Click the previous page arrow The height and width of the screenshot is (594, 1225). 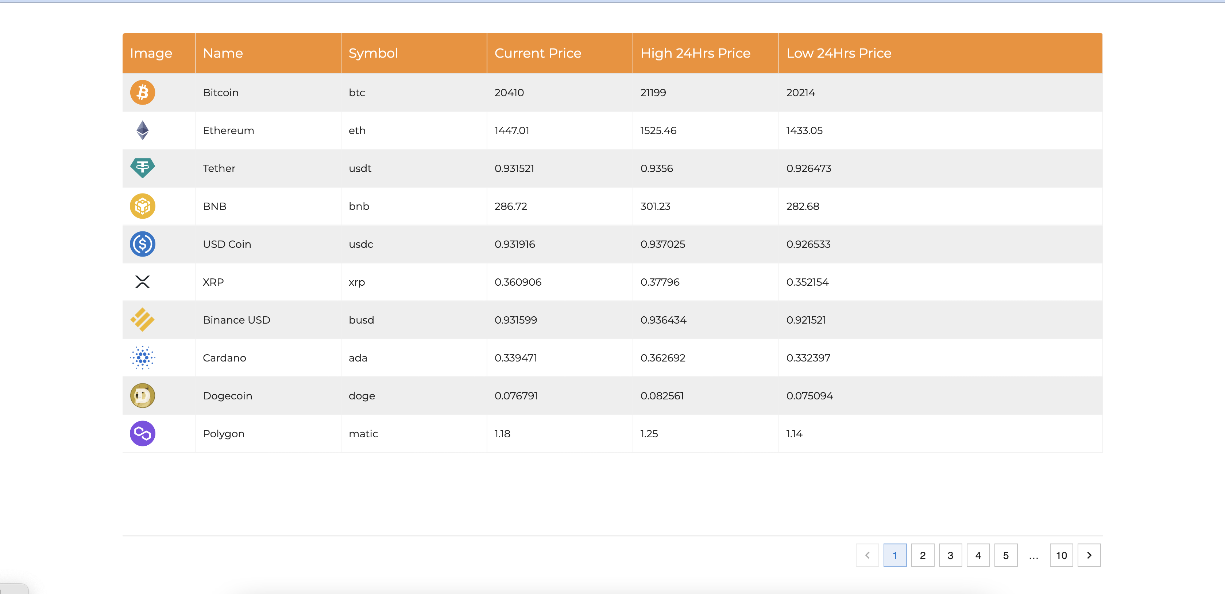[x=867, y=555]
